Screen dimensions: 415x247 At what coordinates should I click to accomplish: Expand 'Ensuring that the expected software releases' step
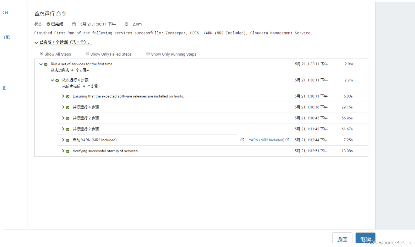[x=63, y=96]
